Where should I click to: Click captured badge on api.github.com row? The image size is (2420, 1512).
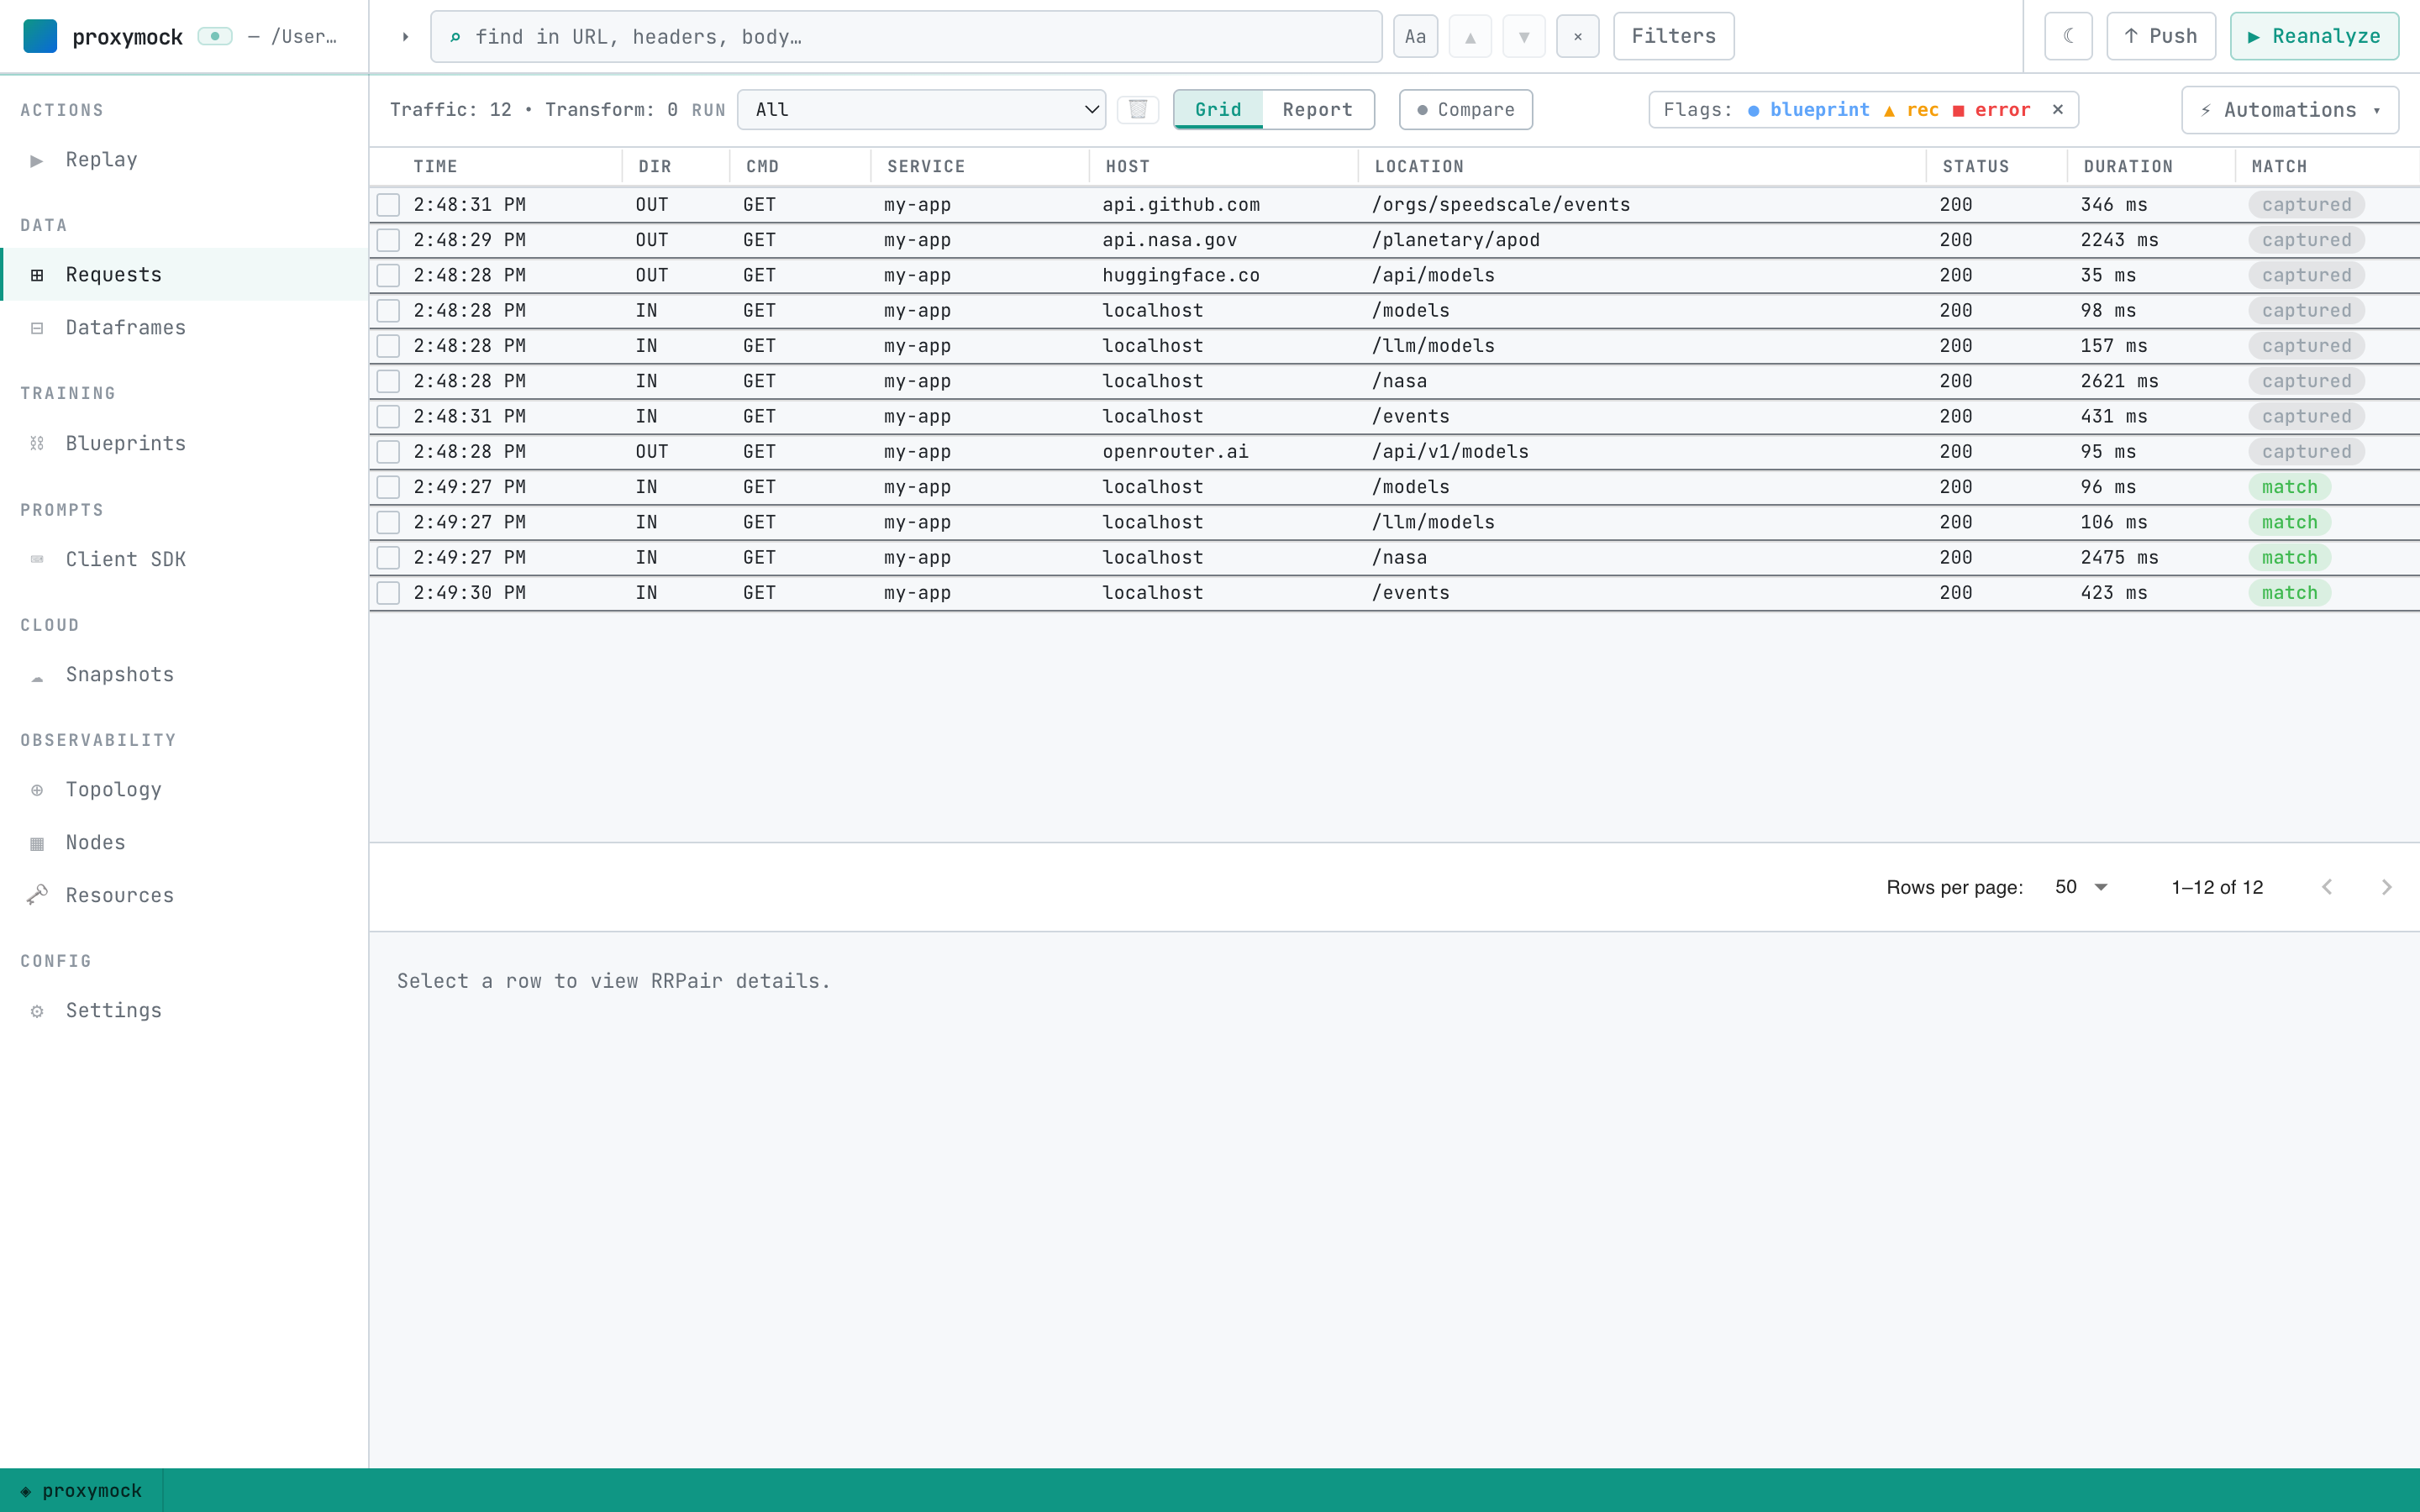tap(2307, 205)
